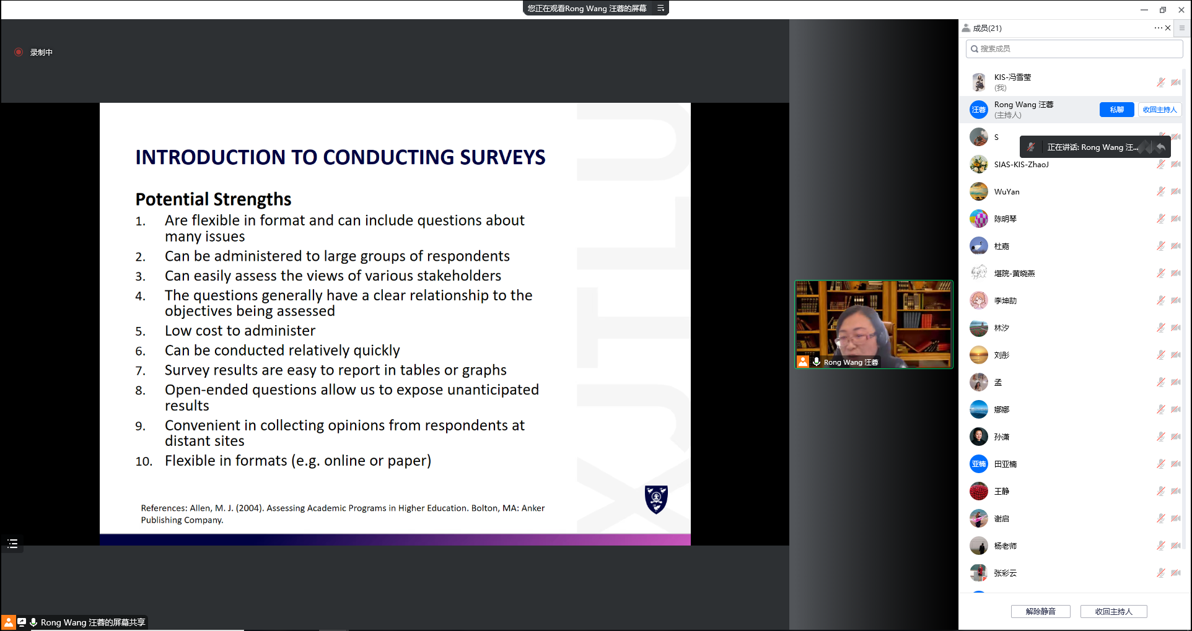1192x631 pixels.
Task: Click the university crest logo on the slide
Action: pos(656,499)
